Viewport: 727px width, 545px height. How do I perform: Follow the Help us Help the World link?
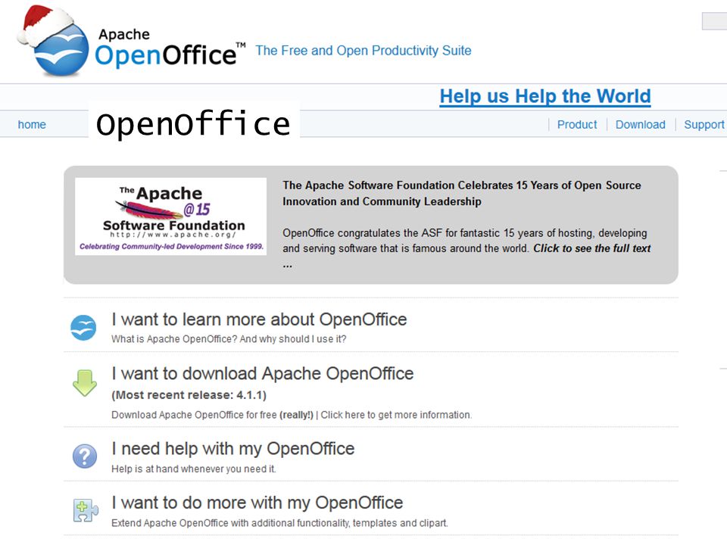point(545,96)
